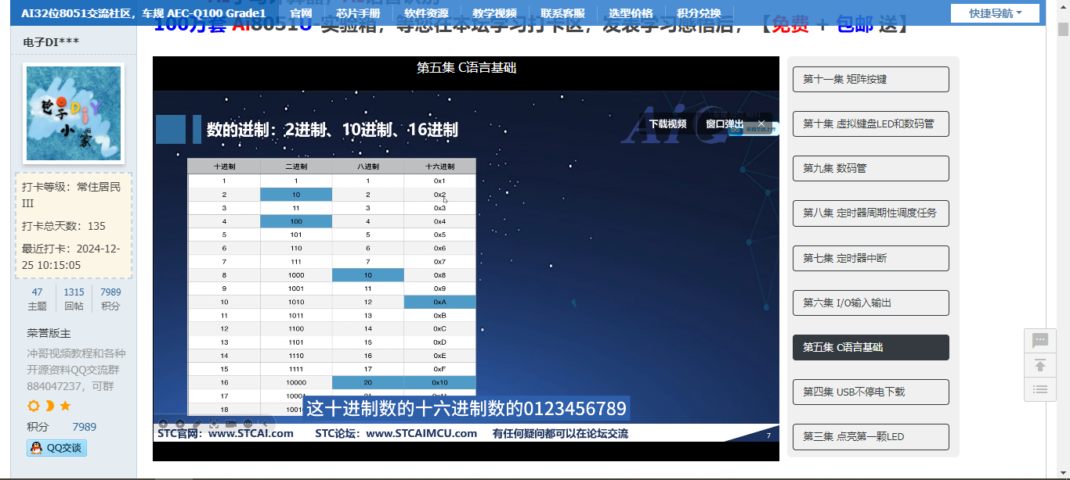
Task: Click the 荣誉版主 group label
Action: [49, 333]
